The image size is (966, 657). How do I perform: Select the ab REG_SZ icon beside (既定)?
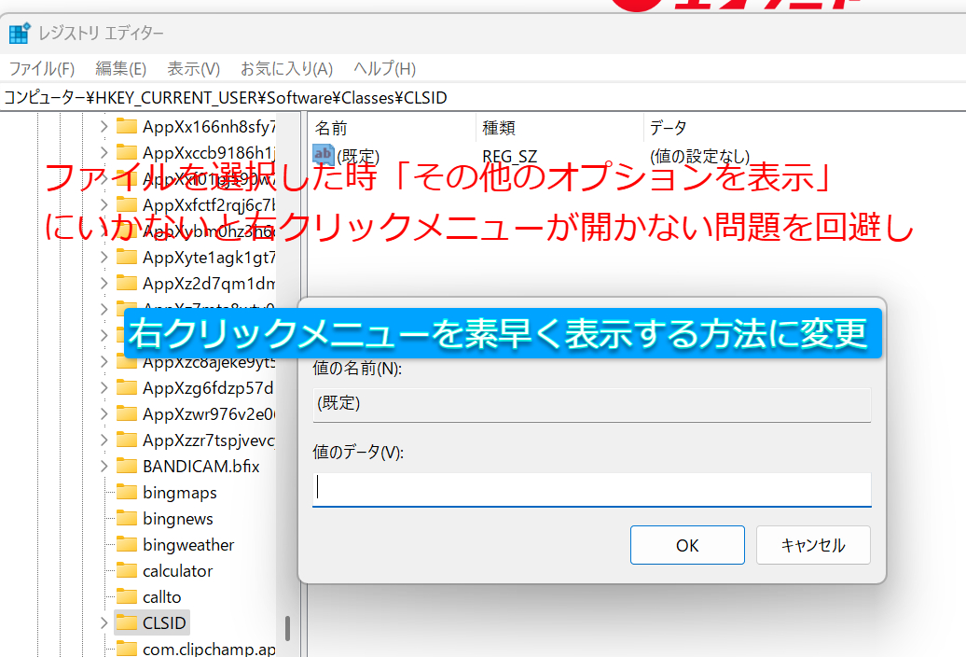pyautogui.click(x=324, y=156)
